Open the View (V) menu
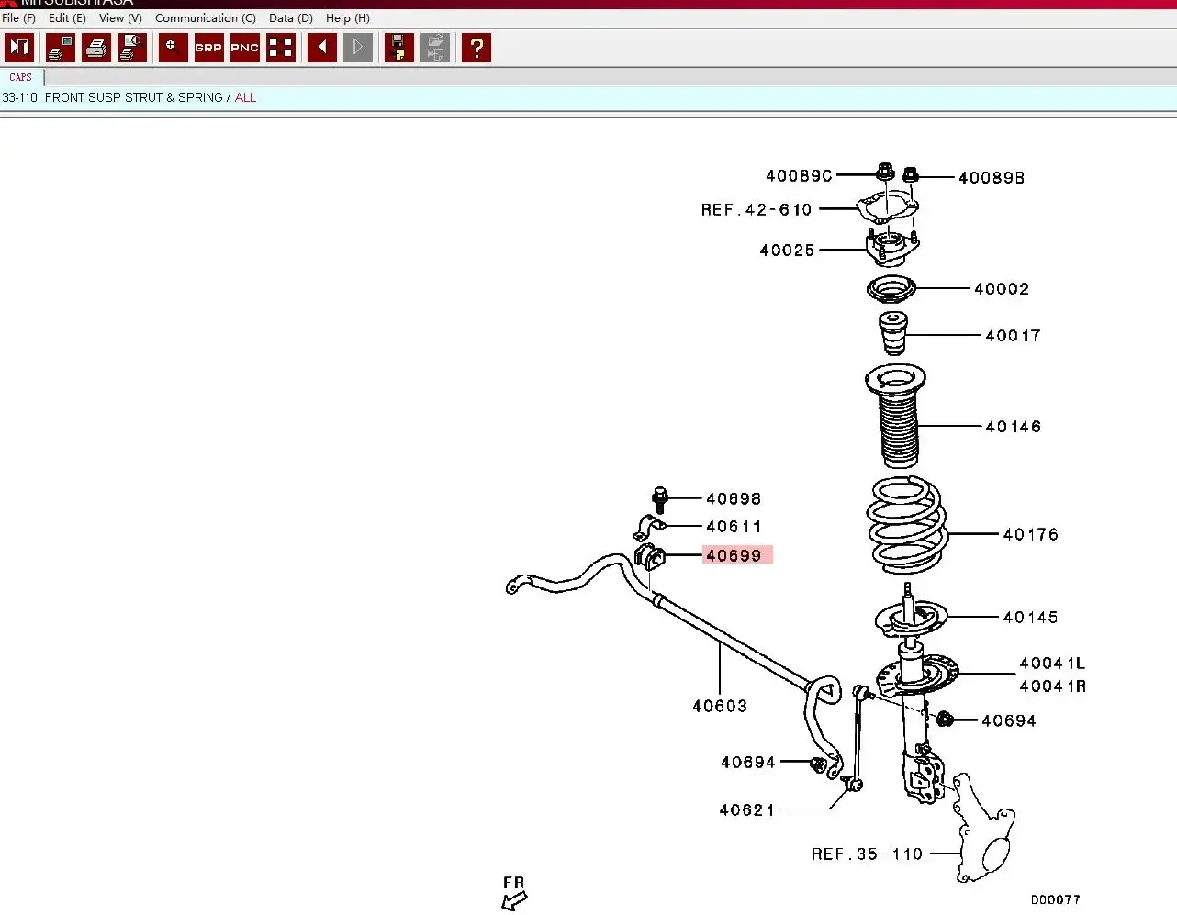This screenshot has width=1177, height=915. [120, 18]
